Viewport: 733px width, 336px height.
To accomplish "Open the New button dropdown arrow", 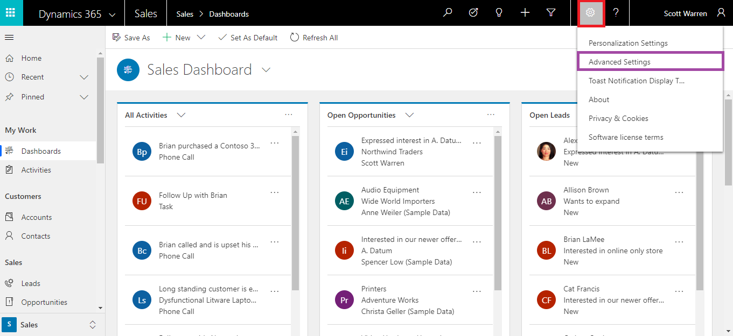I will click(201, 38).
